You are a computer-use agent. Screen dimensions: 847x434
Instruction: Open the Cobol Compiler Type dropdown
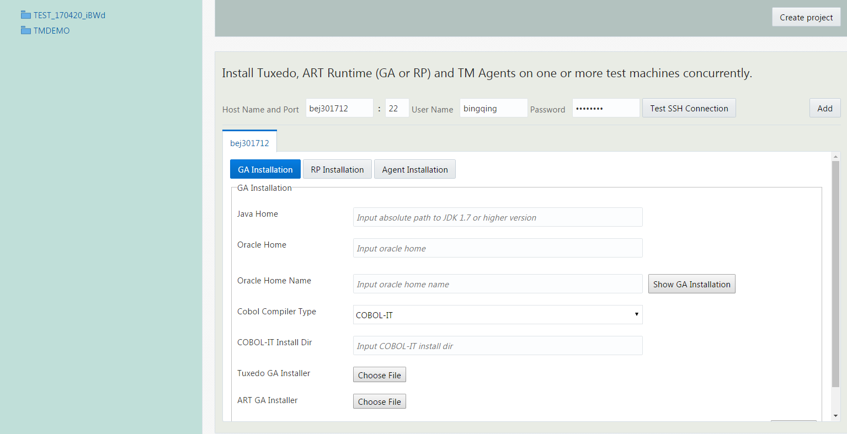498,315
